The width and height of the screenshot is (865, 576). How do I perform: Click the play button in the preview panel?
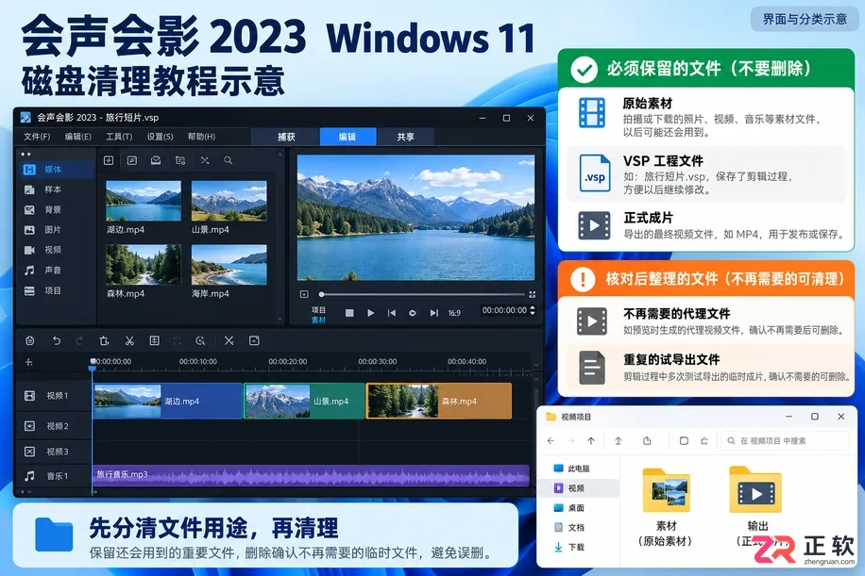[x=371, y=313]
